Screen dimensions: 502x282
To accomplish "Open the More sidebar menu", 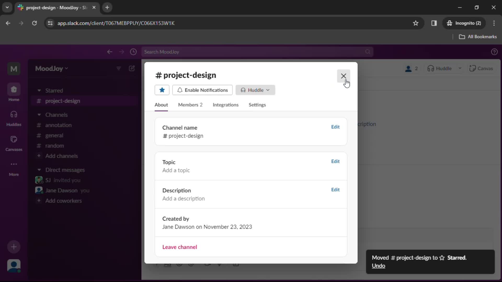I will [14, 168].
